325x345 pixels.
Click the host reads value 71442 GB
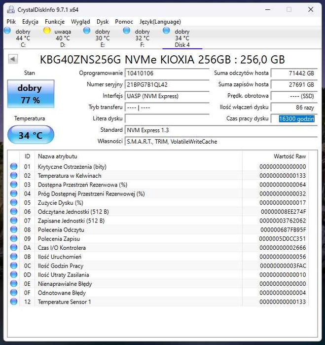pos(294,73)
